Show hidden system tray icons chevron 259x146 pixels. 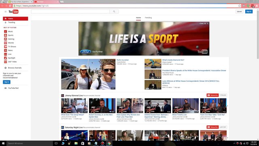pos(234,143)
